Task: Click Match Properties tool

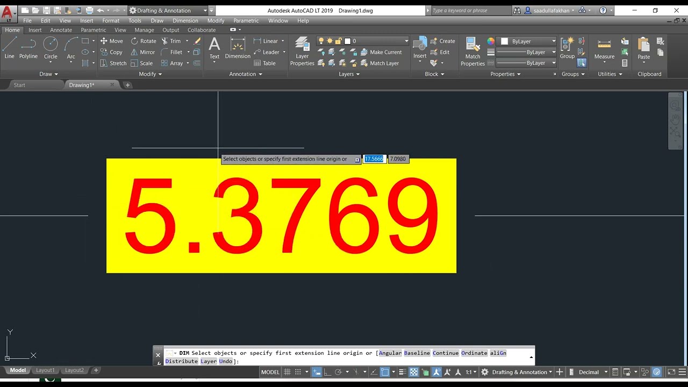Action: tap(472, 52)
